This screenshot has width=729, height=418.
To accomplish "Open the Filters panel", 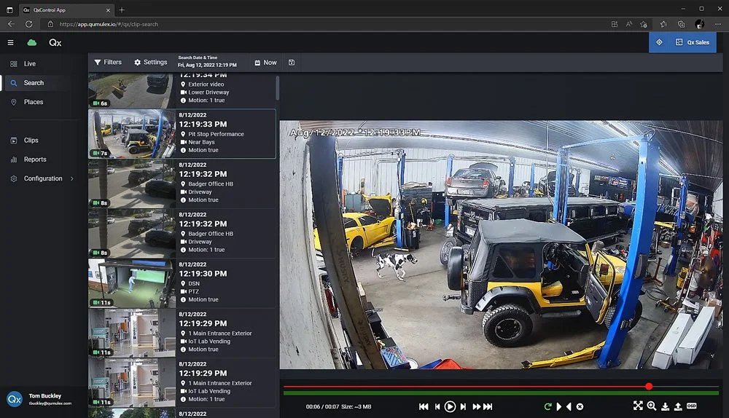I will 108,62.
